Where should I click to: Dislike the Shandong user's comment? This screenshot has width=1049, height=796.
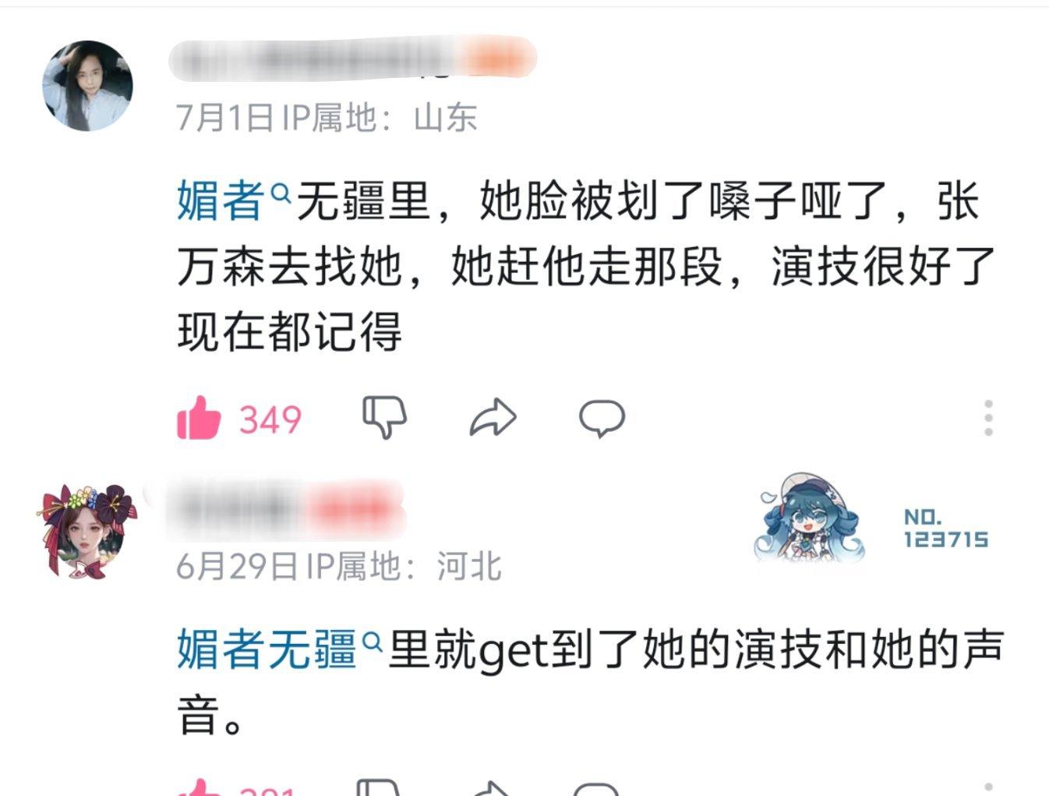coord(385,417)
